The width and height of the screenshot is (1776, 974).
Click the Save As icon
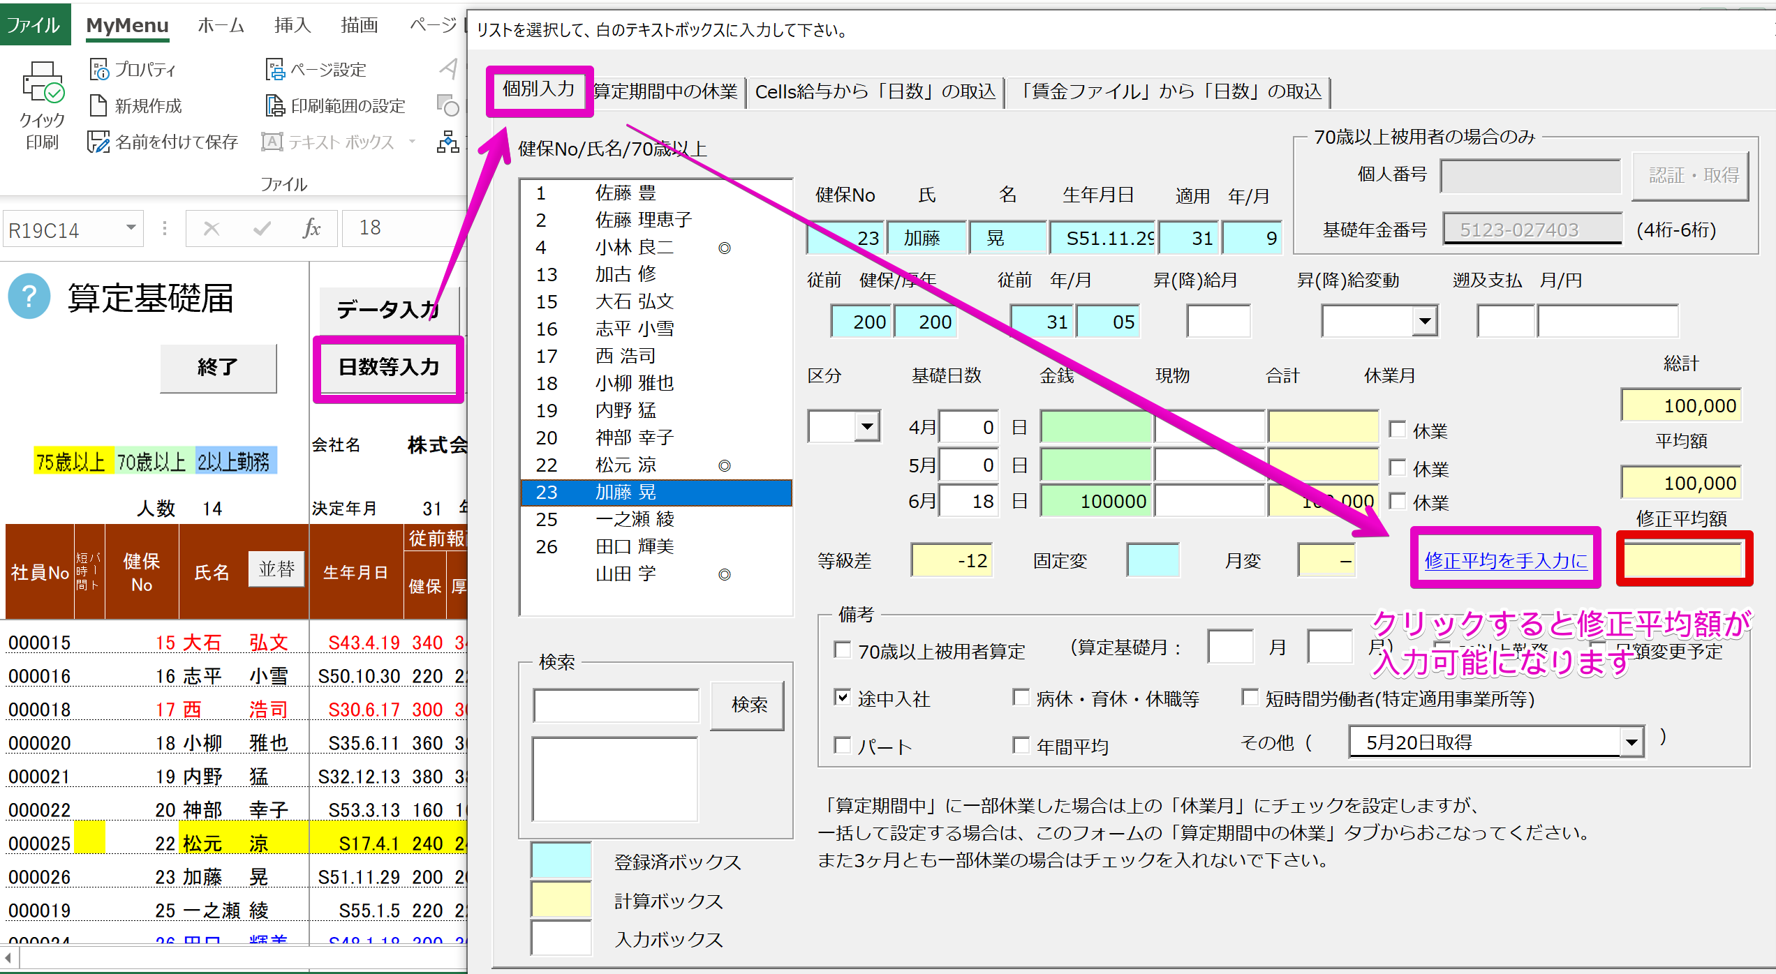[x=98, y=142]
